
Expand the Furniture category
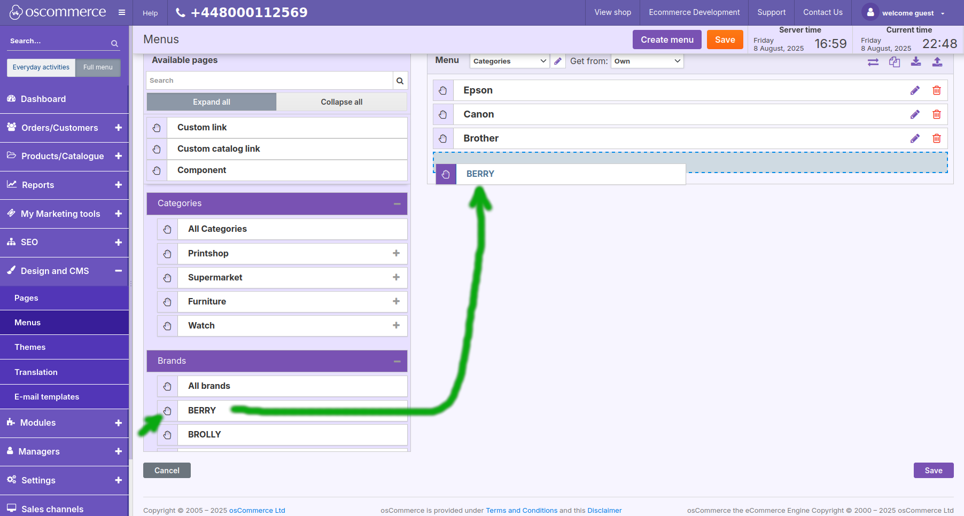point(396,301)
